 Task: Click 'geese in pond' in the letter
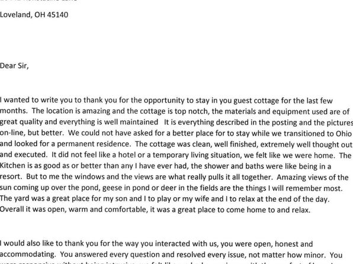pos(116,188)
